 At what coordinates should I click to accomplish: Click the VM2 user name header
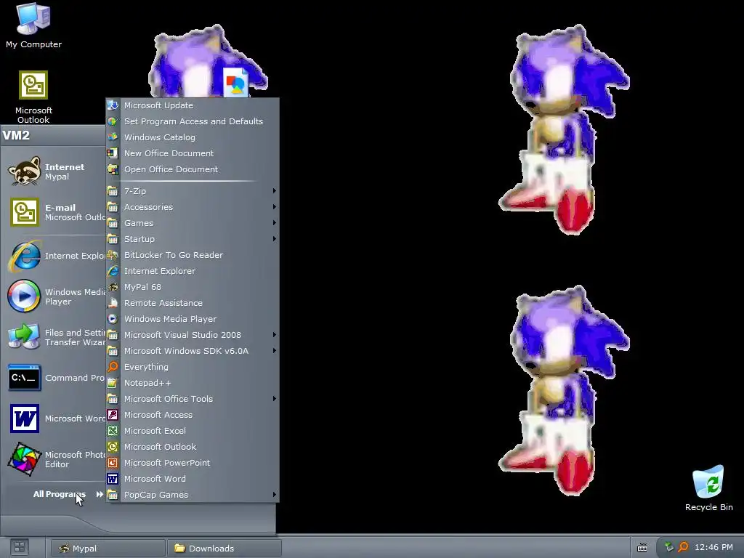coord(16,135)
